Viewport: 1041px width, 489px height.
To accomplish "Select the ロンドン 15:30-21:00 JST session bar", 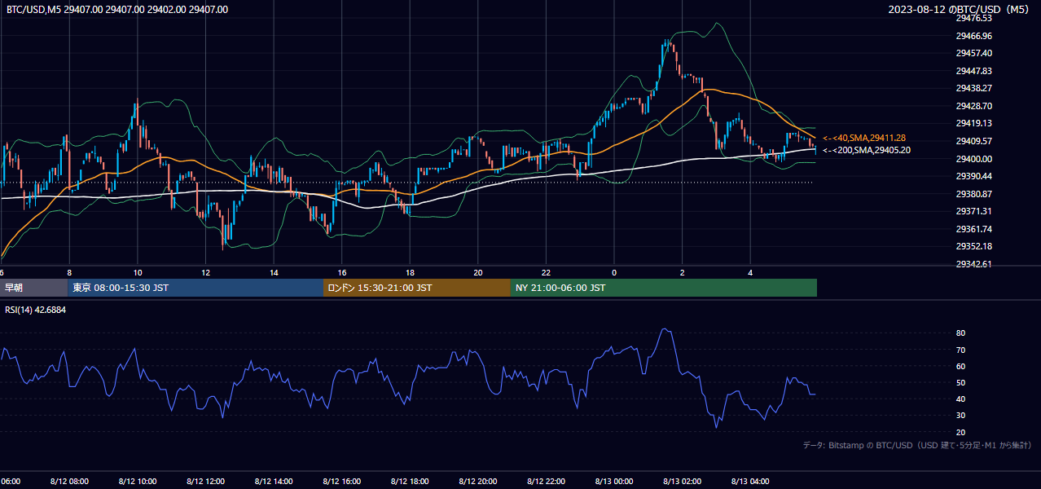I will (x=417, y=288).
